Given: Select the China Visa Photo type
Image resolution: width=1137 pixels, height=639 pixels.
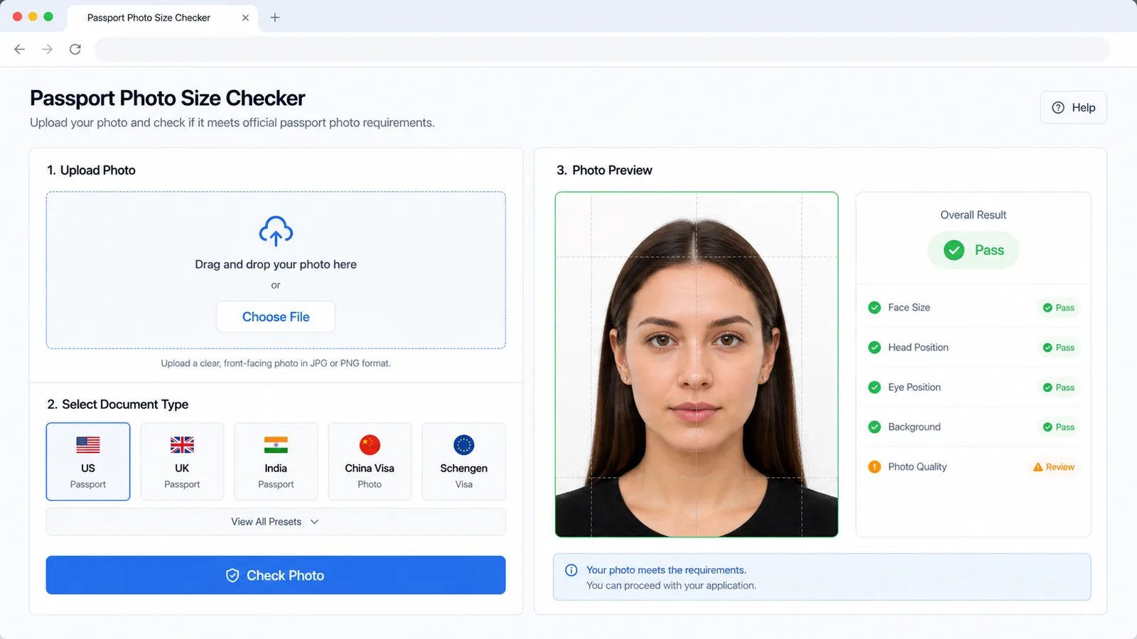Looking at the screenshot, I should (370, 461).
